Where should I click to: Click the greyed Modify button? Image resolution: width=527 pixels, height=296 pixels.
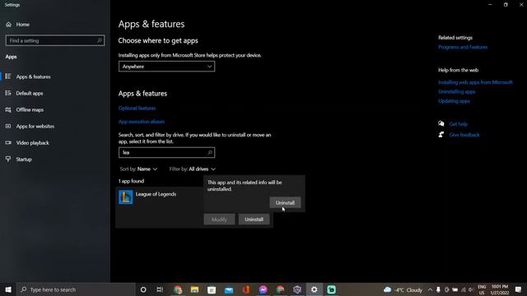point(219,220)
